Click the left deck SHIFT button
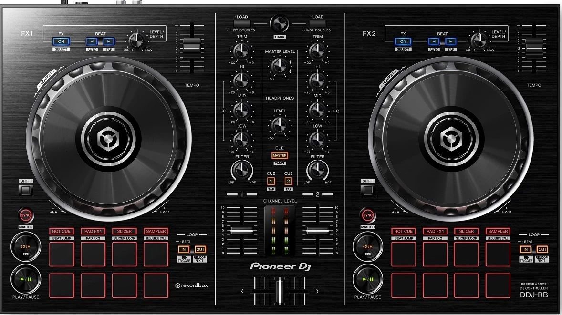Viewport: 562px width, 315px height. coord(26,190)
